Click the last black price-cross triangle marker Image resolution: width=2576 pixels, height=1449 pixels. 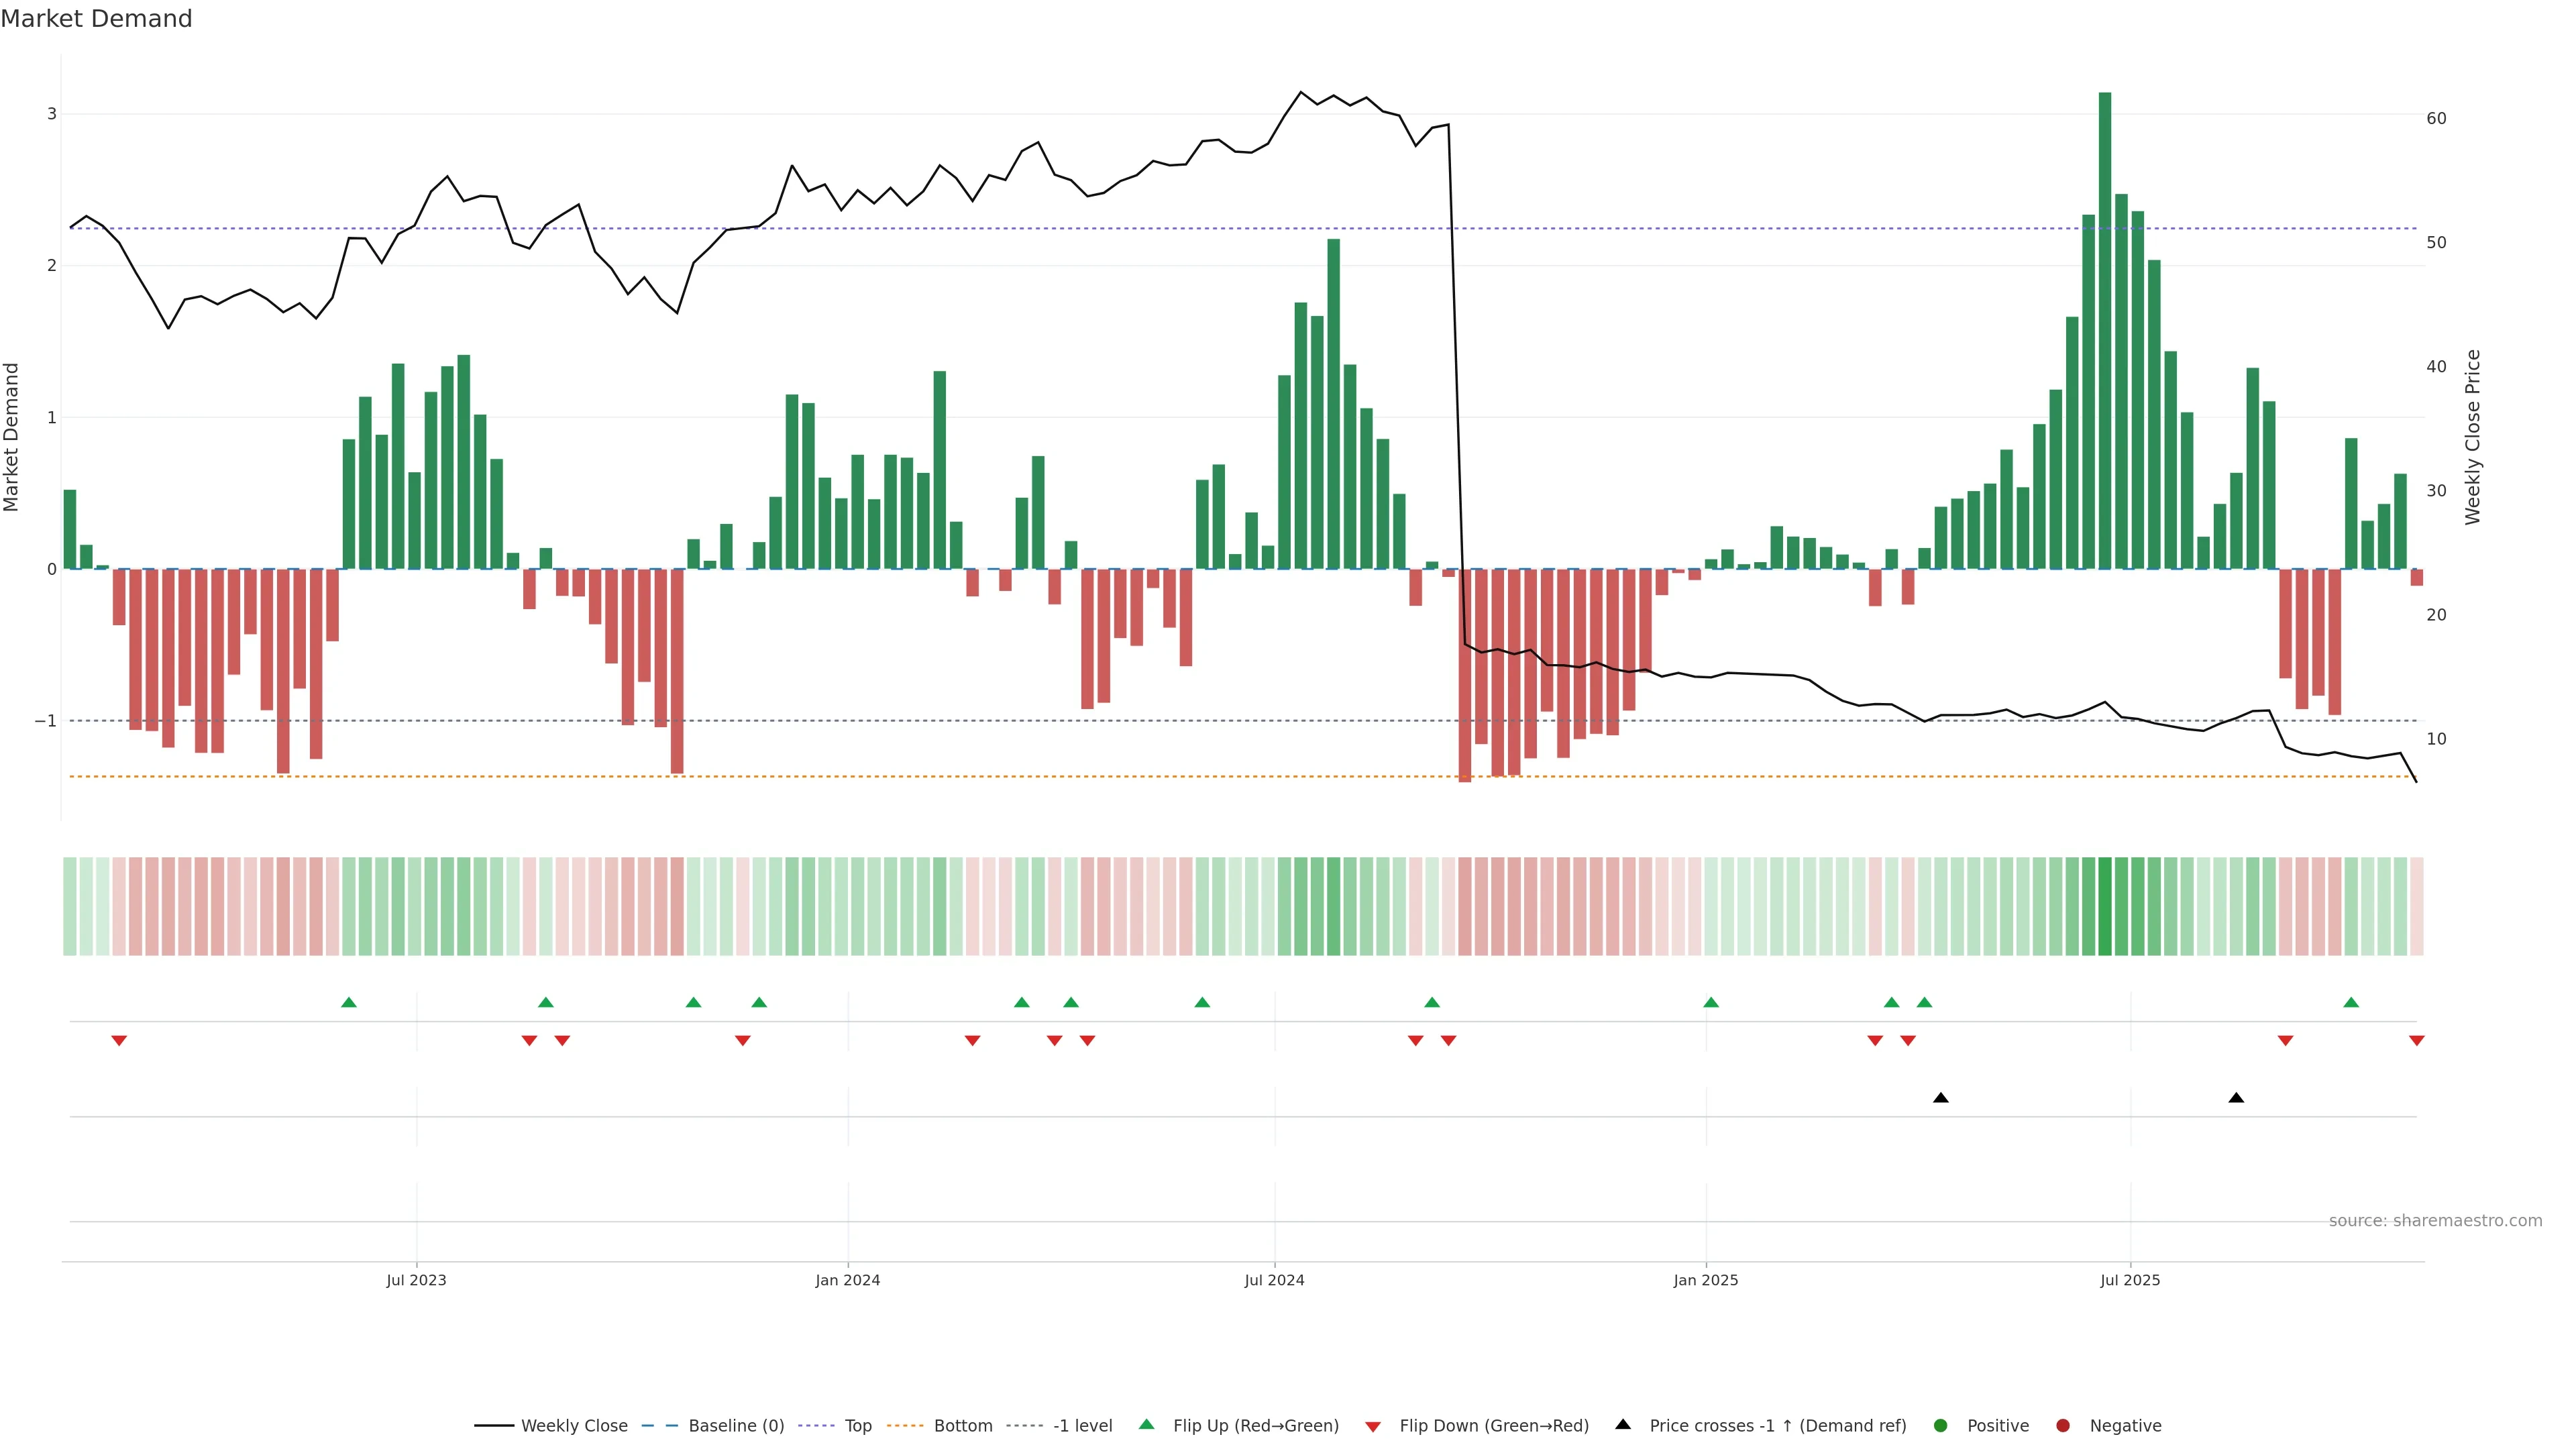2236,1098
